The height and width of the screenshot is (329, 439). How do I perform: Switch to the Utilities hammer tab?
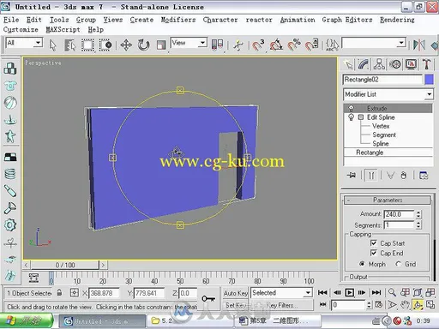tap(427, 64)
